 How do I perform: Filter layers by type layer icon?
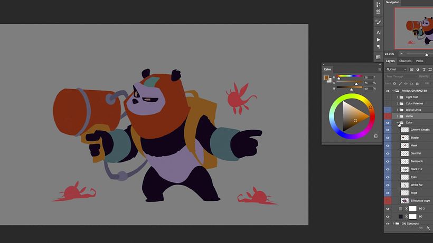point(424,70)
